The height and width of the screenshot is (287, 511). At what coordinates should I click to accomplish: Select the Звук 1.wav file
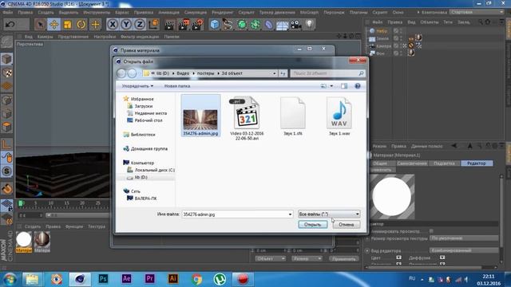pos(339,116)
